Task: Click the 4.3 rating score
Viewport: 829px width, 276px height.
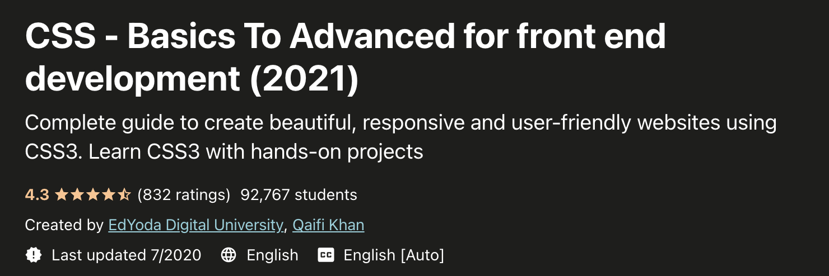Action: (x=37, y=195)
